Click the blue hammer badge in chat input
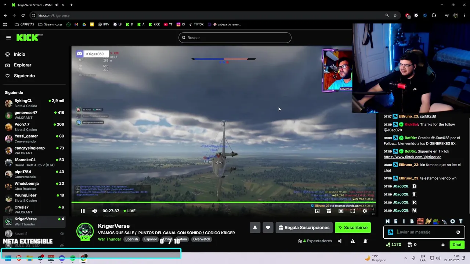 pos(390,232)
